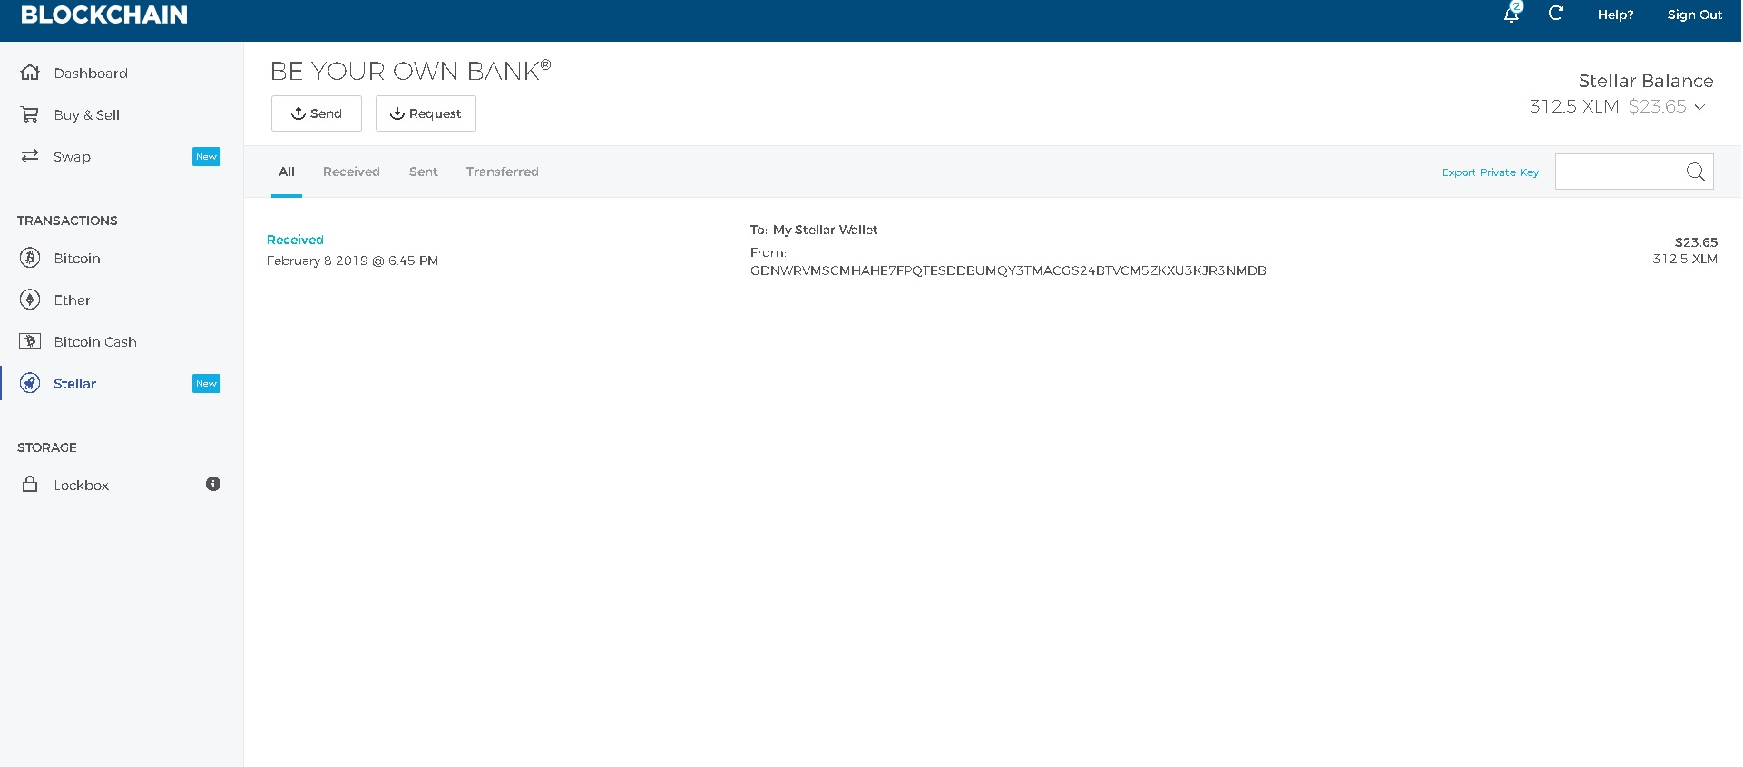This screenshot has width=1743, height=767.
Task: Click the search magnifier icon
Action: [x=1695, y=172]
